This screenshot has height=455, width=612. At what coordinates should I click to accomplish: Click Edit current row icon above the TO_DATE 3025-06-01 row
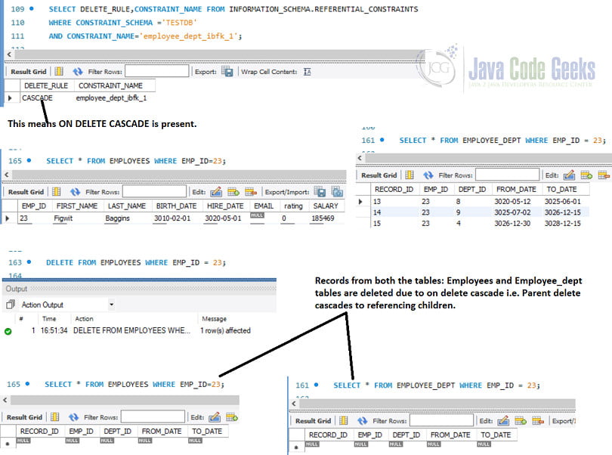(x=569, y=175)
